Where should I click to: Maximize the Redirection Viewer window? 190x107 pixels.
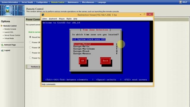tap(145, 14)
